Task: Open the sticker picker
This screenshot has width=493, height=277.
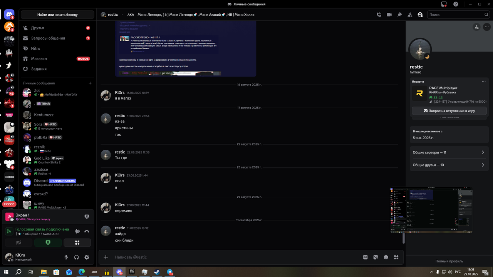Action: click(x=376, y=257)
